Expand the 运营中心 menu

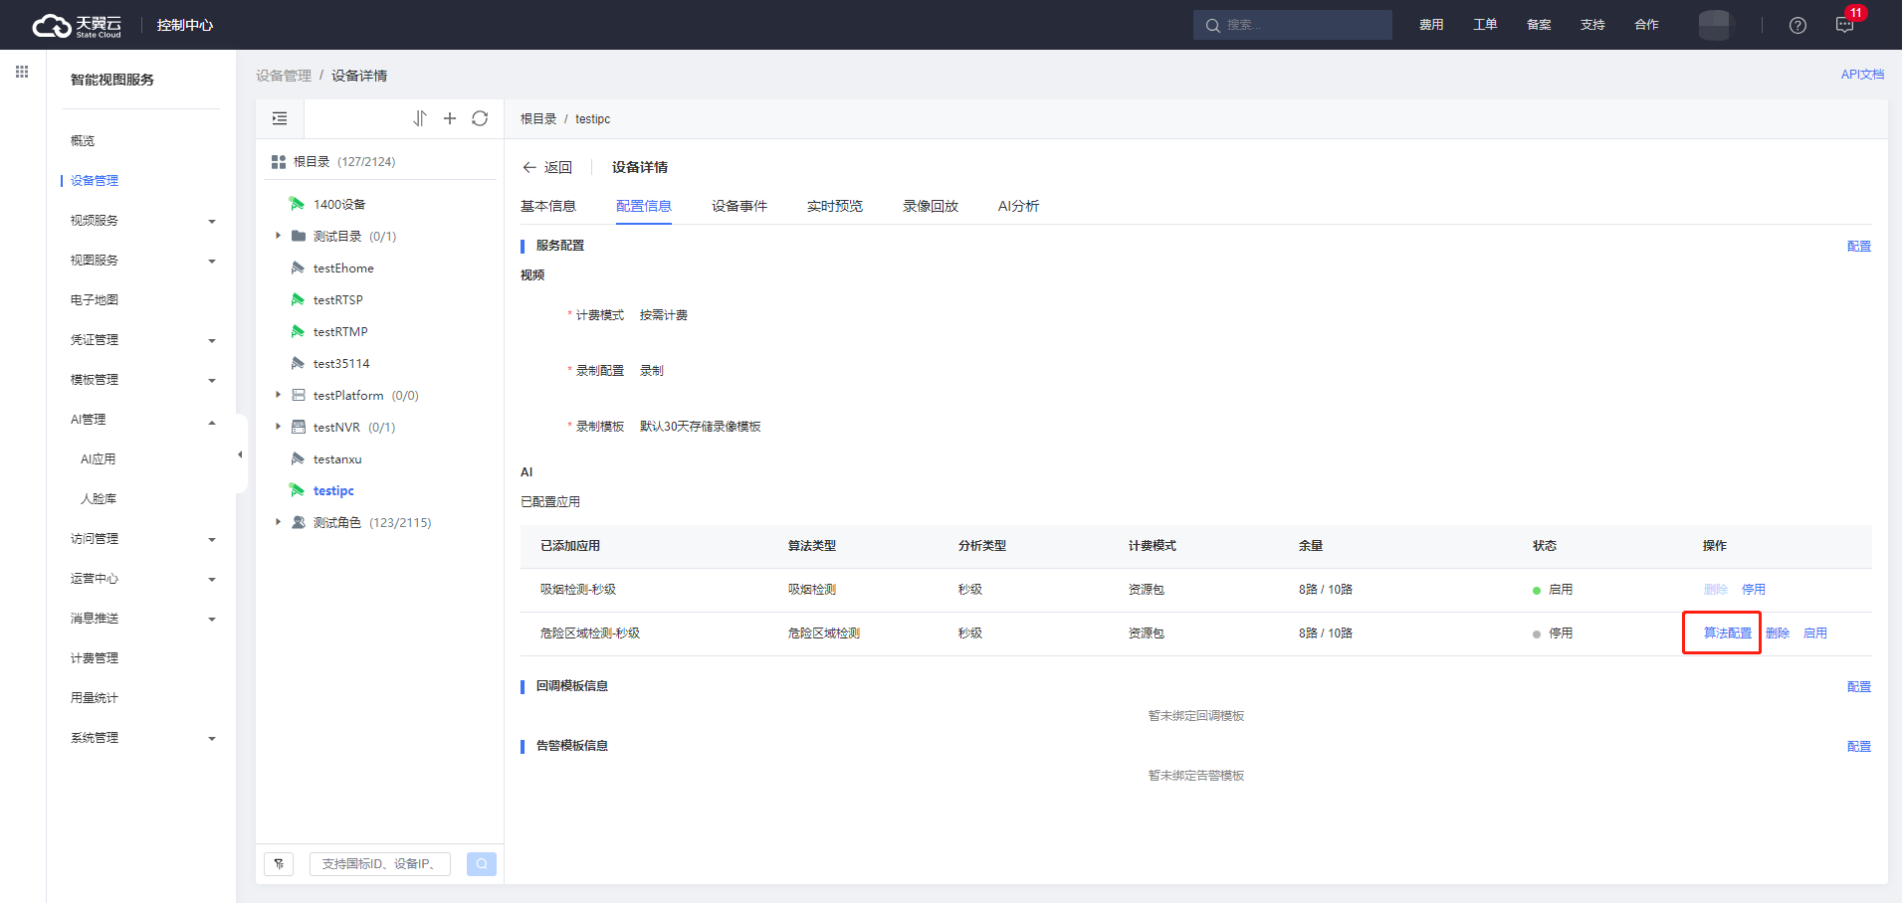pyautogui.click(x=212, y=579)
